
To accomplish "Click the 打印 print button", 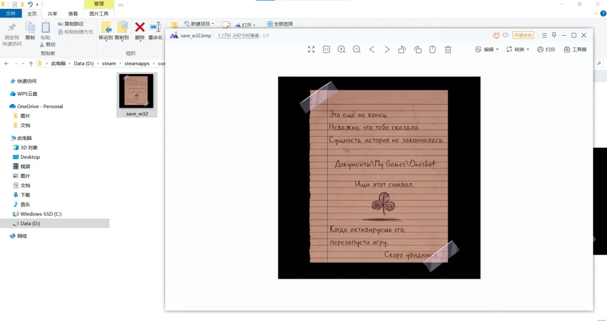I will pyautogui.click(x=546, y=49).
